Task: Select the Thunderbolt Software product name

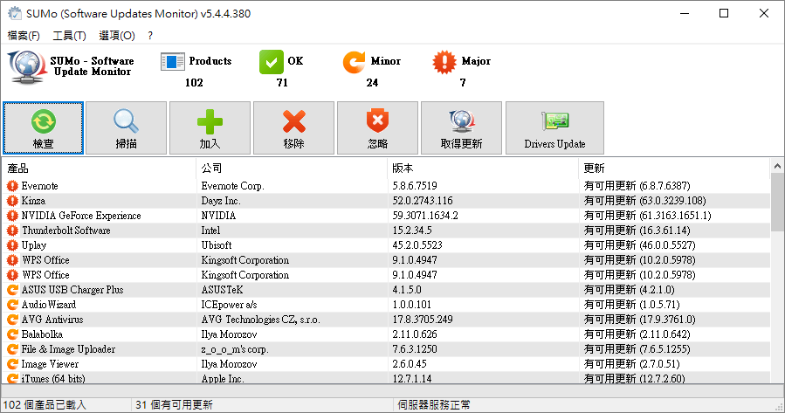Action: tap(66, 231)
